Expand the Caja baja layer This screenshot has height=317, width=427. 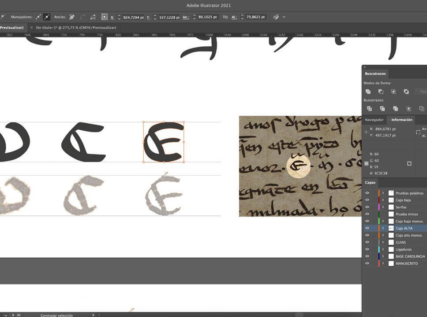[x=383, y=200]
